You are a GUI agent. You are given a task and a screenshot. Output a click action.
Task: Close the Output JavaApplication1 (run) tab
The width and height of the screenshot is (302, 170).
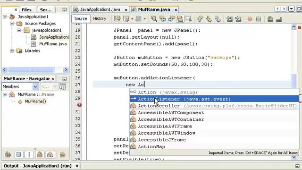coord(77,166)
